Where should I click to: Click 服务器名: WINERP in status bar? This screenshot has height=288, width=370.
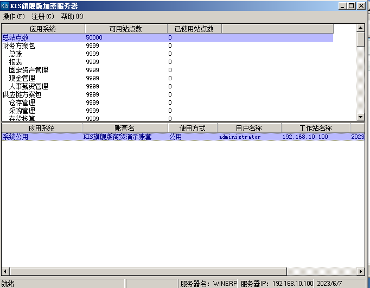tap(208, 283)
